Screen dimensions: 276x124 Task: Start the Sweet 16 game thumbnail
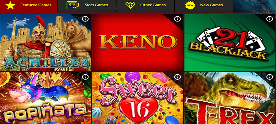coord(138,98)
